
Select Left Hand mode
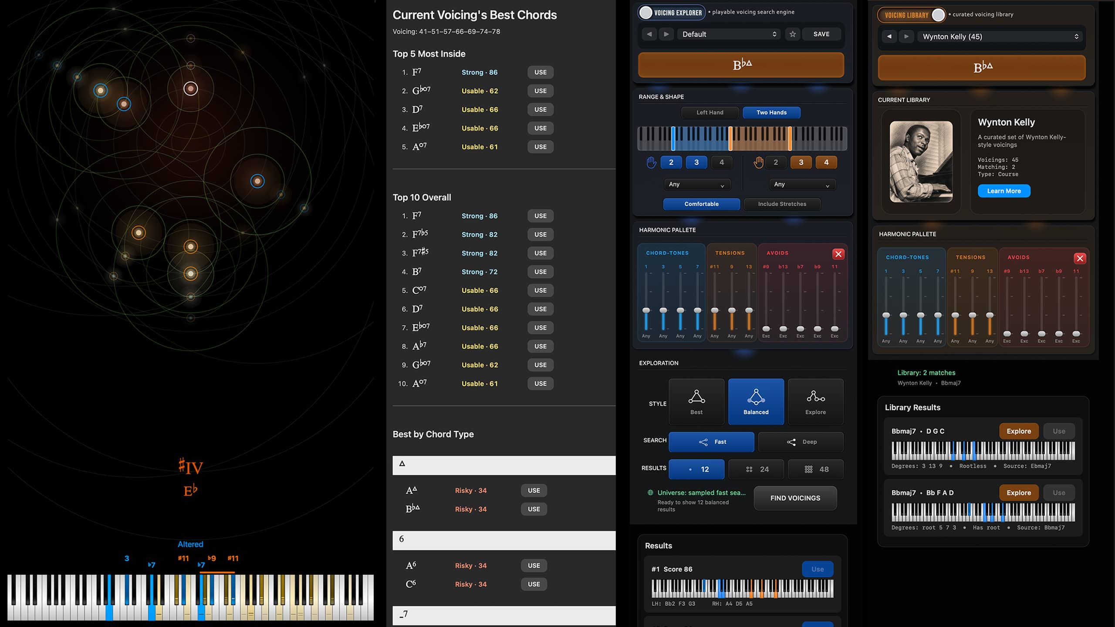coord(710,112)
